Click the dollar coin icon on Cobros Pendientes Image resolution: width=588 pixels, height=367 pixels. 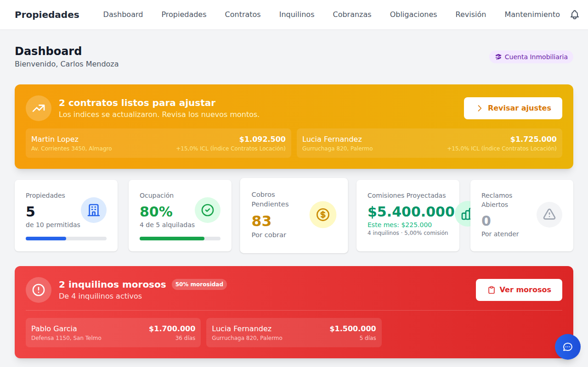(323, 214)
